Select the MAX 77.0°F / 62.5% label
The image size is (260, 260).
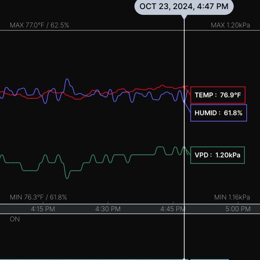40,25
